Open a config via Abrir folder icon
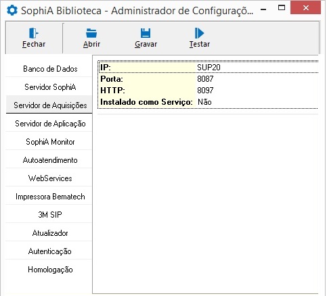 pyautogui.click(x=91, y=33)
